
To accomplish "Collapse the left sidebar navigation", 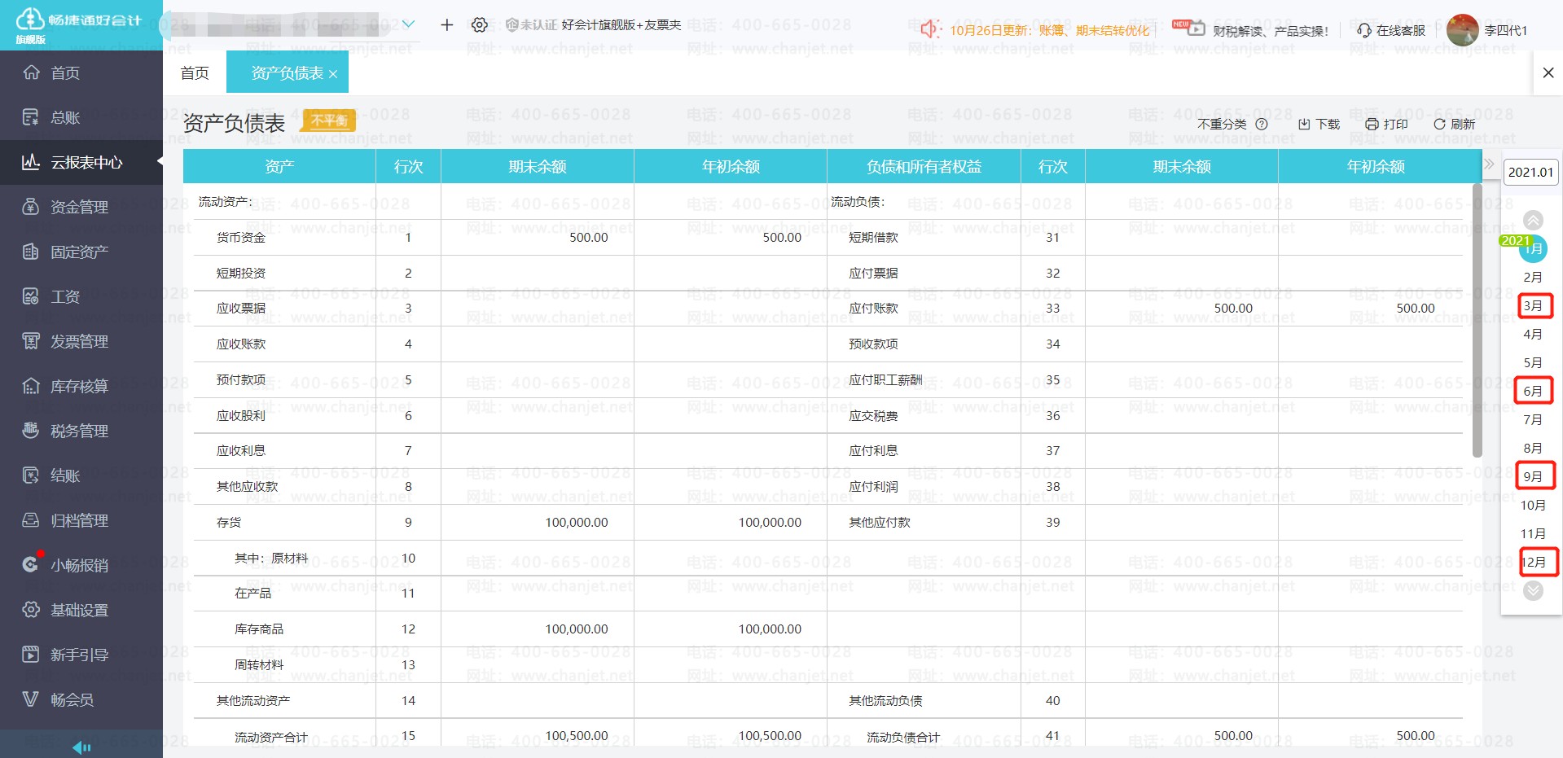I will (81, 747).
